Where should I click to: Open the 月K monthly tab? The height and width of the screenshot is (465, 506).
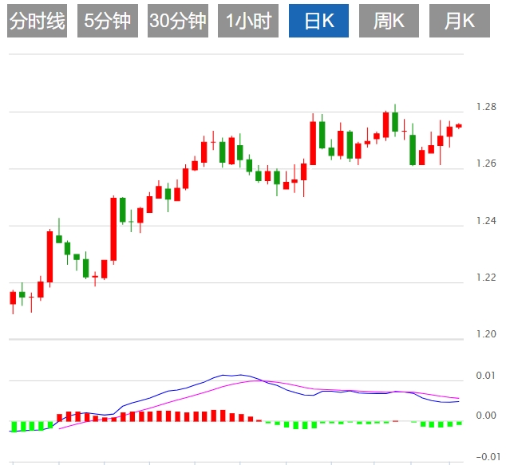point(460,21)
